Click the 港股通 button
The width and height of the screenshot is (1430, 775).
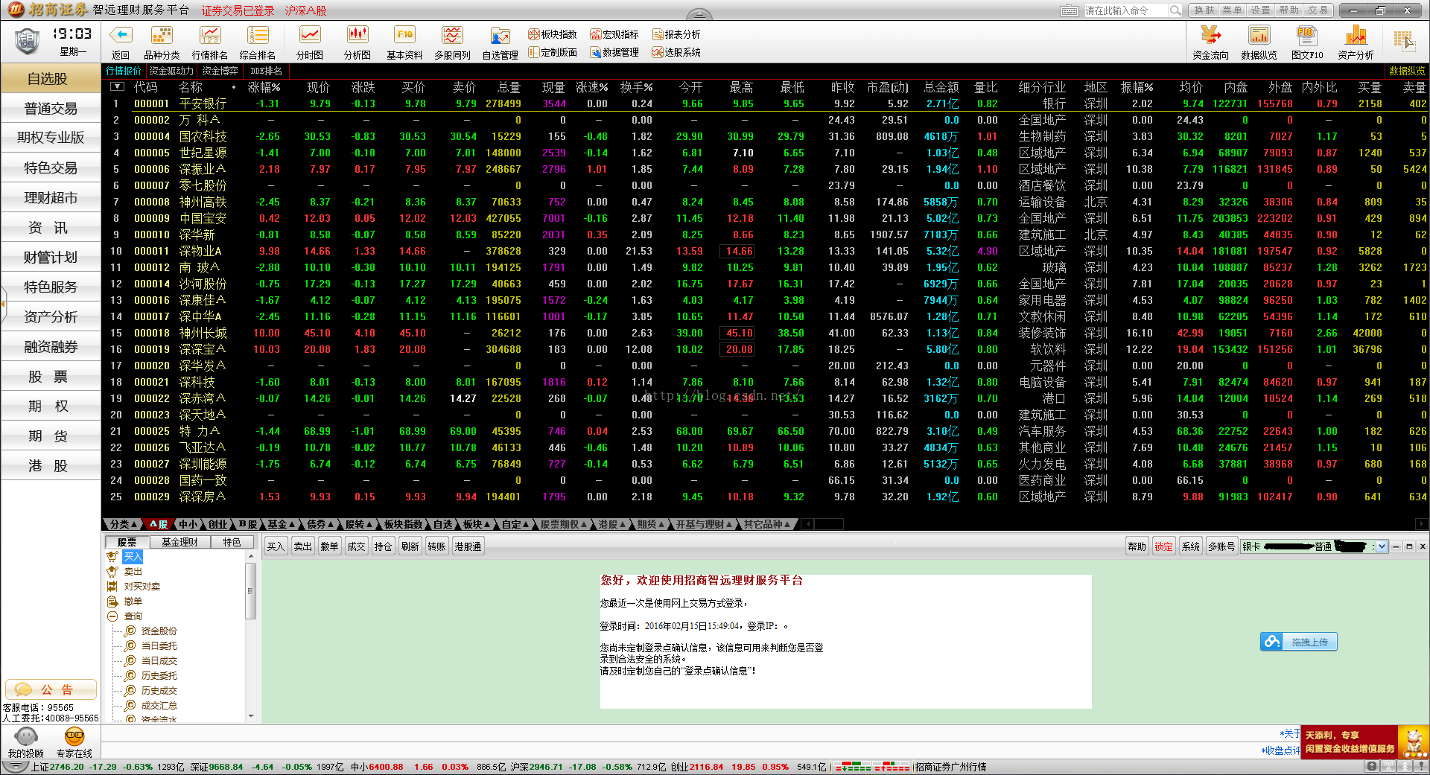(x=468, y=546)
